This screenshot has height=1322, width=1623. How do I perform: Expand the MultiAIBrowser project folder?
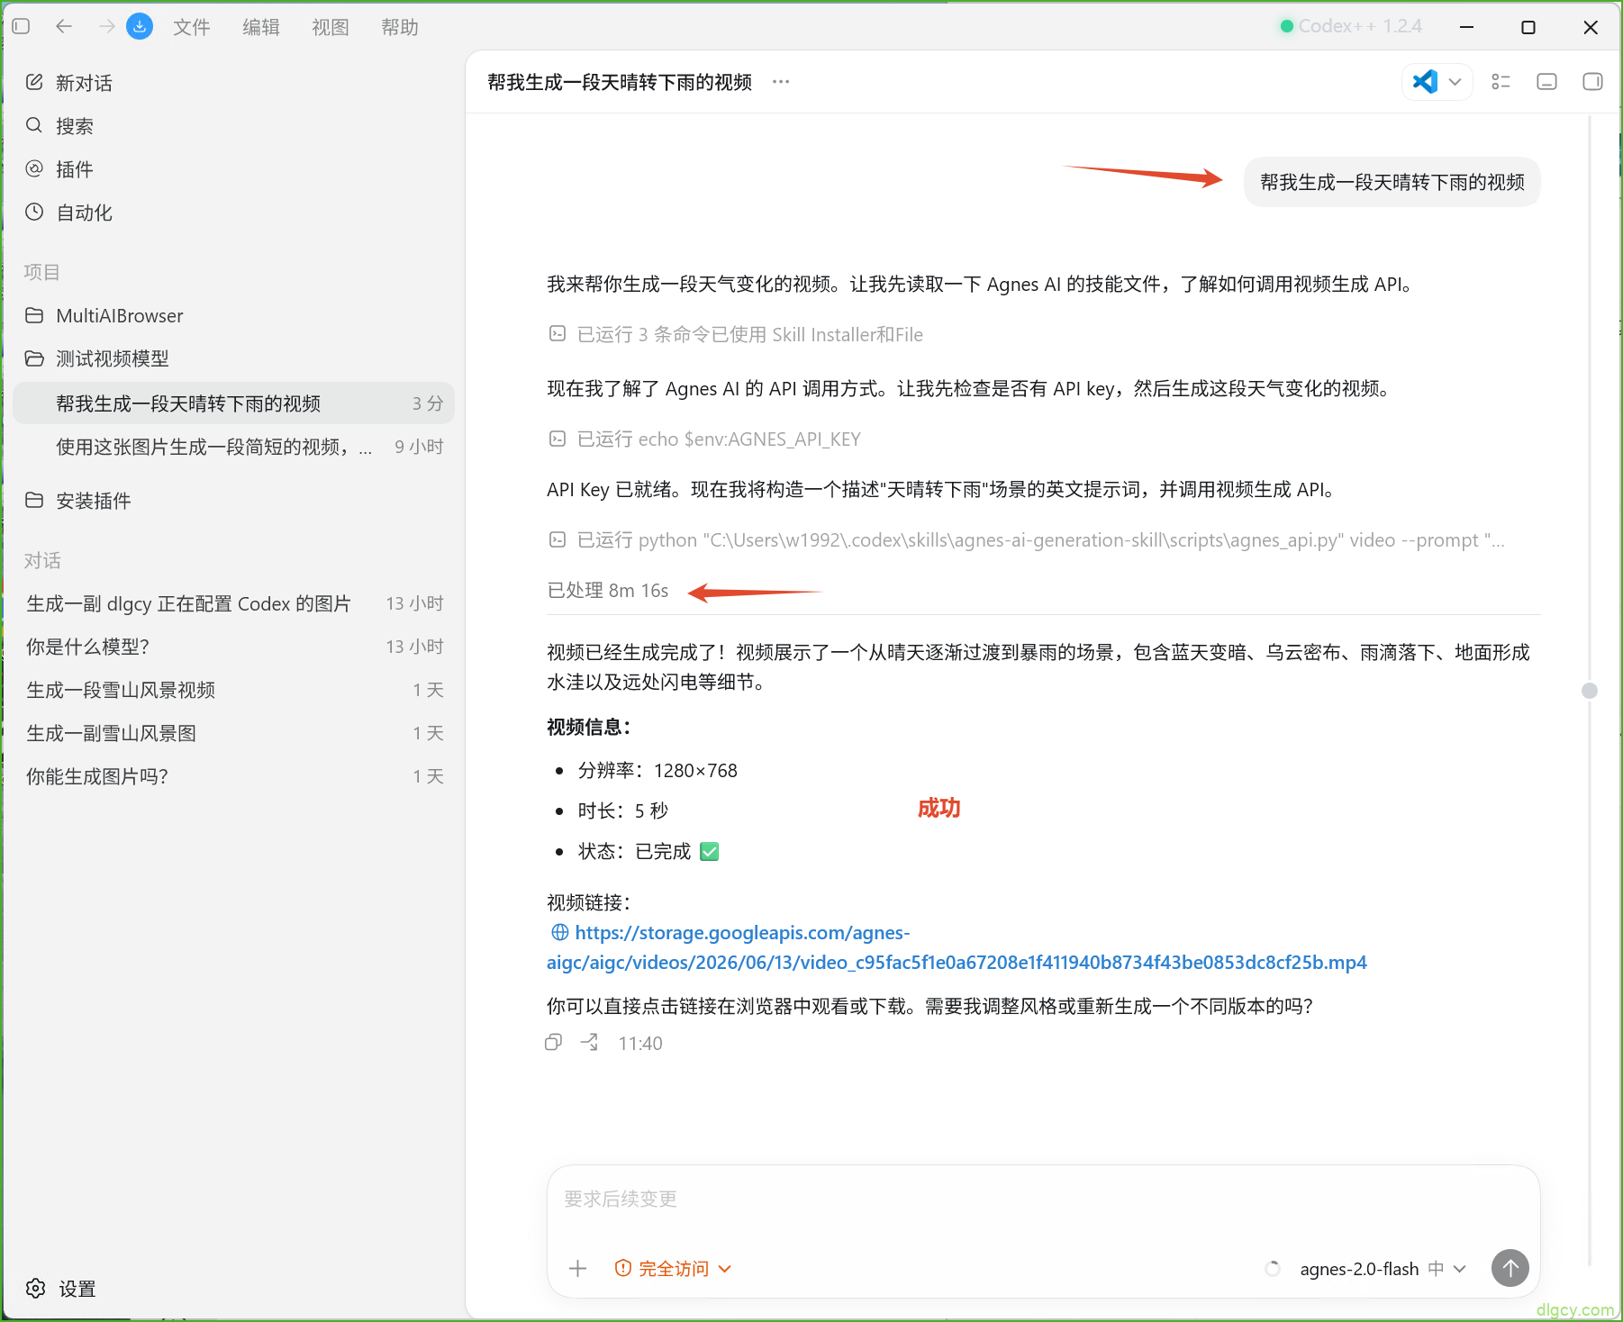[234, 315]
